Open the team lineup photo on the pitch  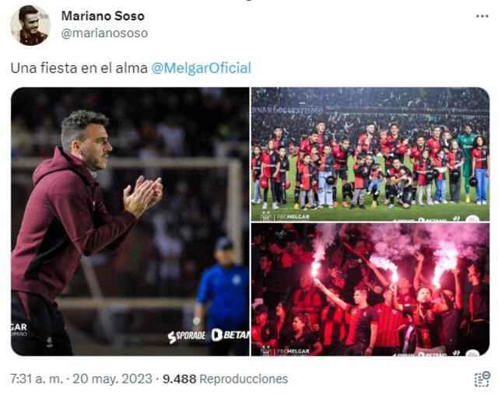pos(370,154)
